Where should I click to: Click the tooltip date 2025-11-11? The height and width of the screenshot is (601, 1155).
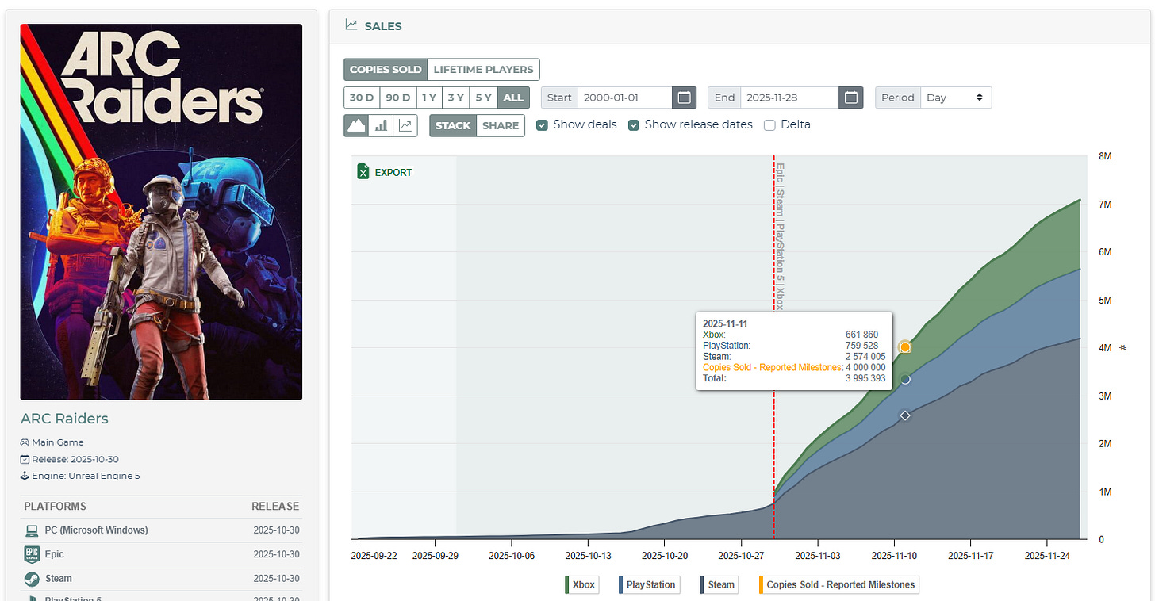[x=725, y=323]
